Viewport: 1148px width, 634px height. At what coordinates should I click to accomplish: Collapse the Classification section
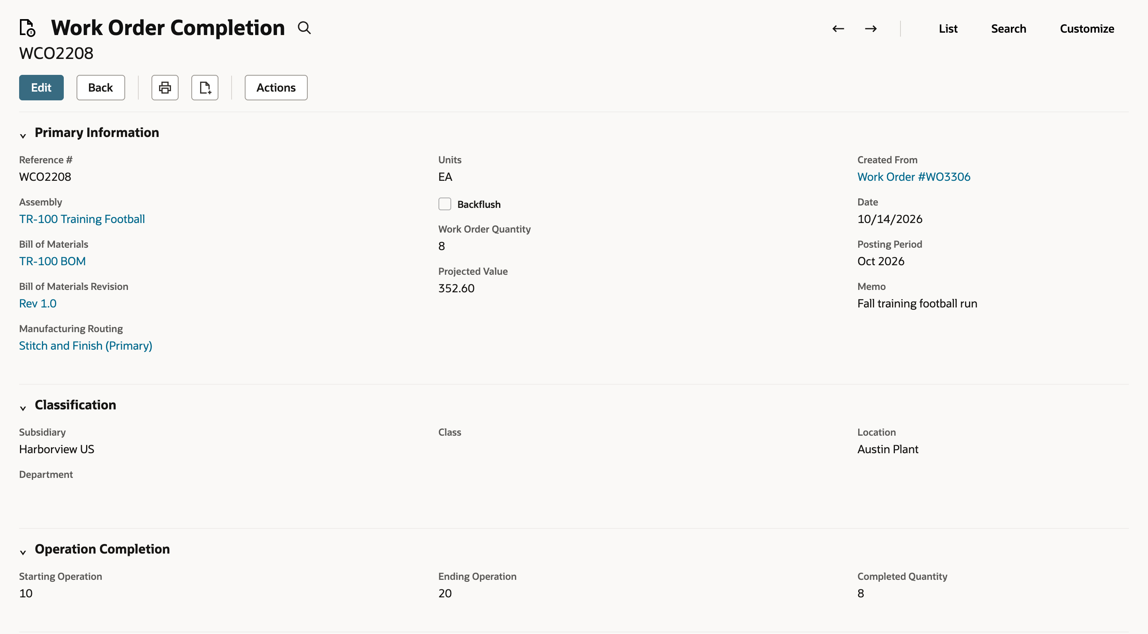pyautogui.click(x=23, y=408)
